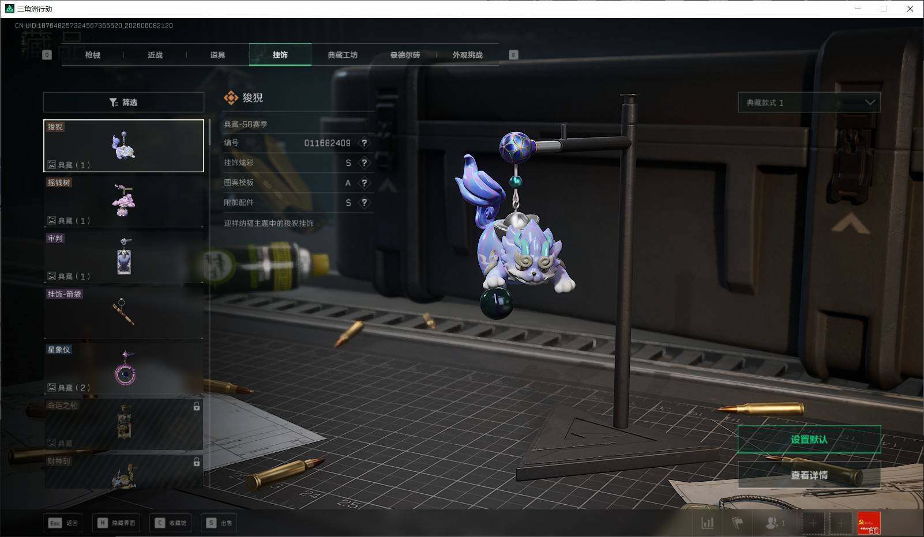Click the second empty squad plus slot
Image resolution: width=924 pixels, height=537 pixels.
[840, 523]
